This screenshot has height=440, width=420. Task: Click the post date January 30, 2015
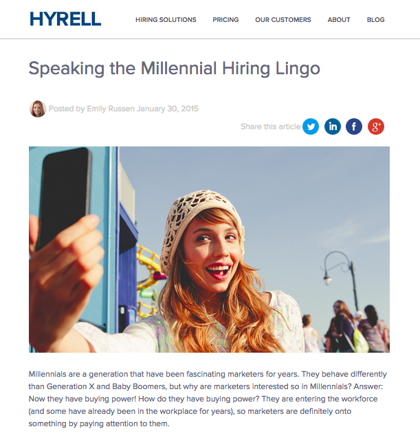point(168,109)
